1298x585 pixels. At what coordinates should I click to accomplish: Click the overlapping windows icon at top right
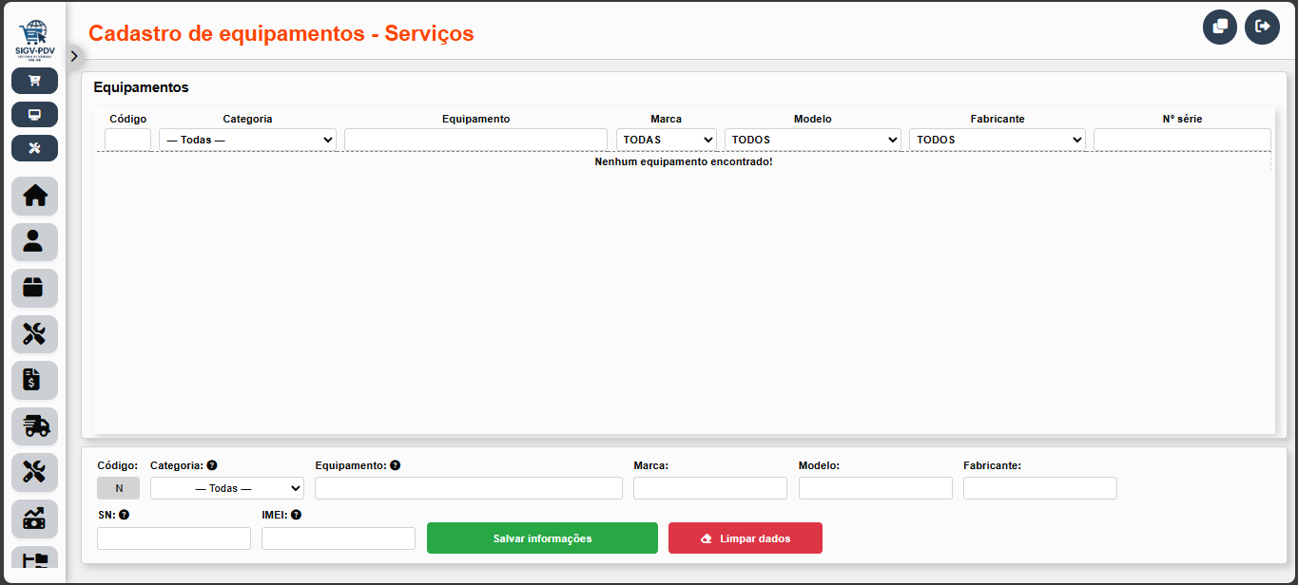[1219, 27]
